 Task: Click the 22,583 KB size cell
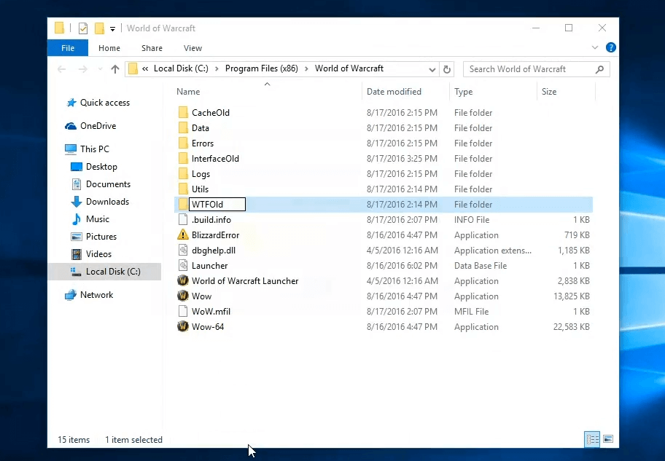571,327
